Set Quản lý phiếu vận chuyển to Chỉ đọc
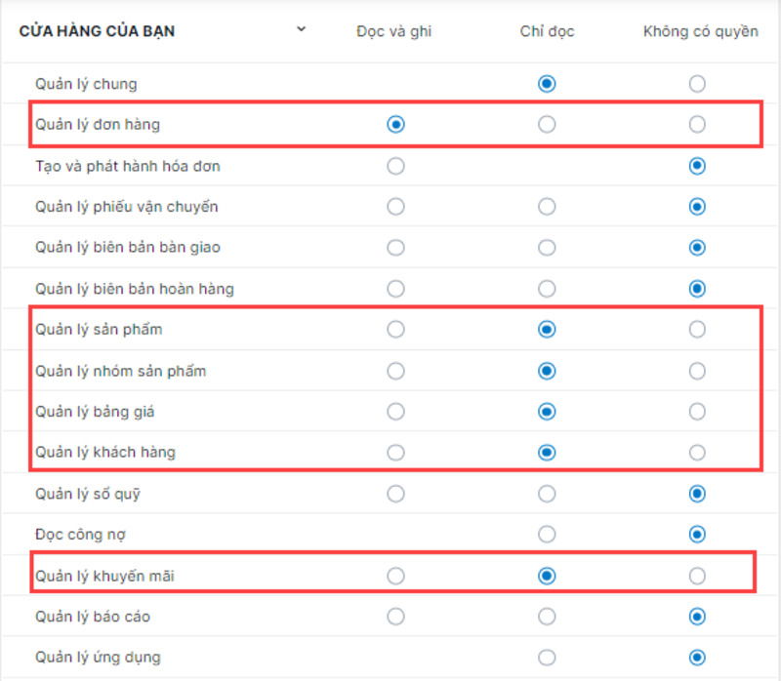 pyautogui.click(x=549, y=205)
